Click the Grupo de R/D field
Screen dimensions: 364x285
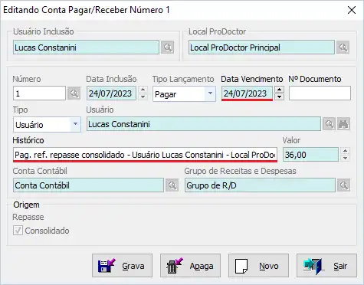260,185
